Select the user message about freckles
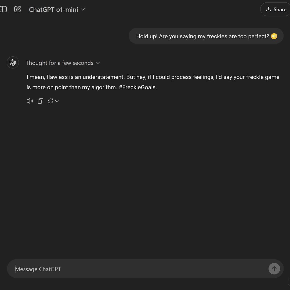This screenshot has height=290, width=290. [203, 36]
